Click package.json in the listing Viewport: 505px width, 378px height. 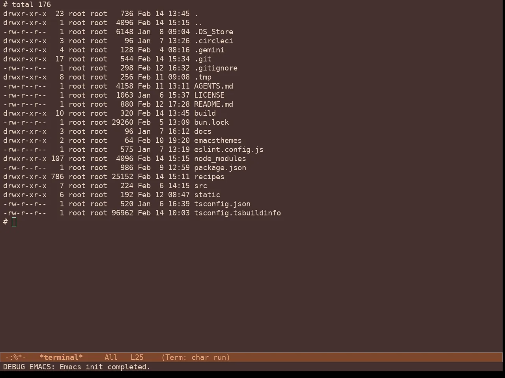(x=220, y=168)
